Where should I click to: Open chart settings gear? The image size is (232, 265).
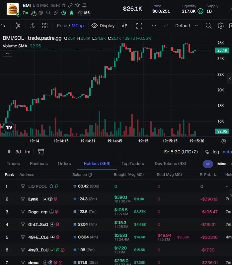click(x=221, y=26)
